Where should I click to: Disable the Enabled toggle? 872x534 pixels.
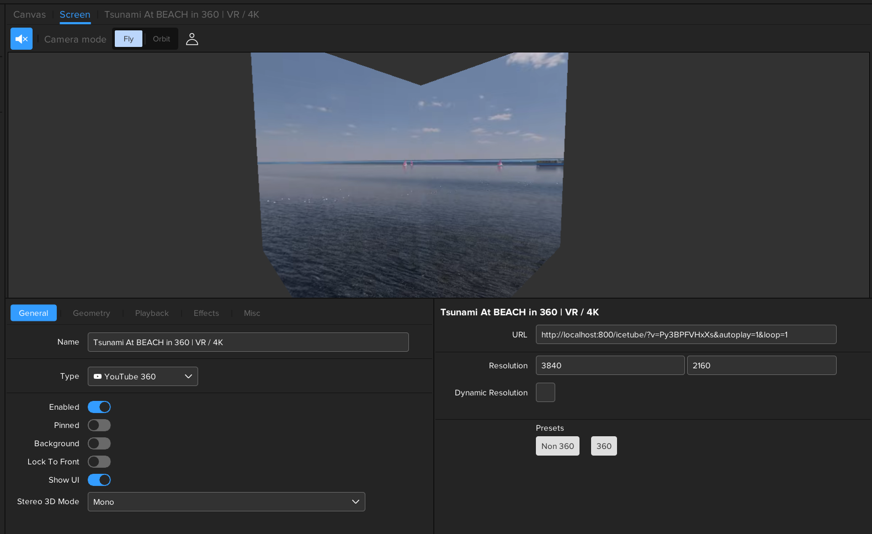click(99, 407)
